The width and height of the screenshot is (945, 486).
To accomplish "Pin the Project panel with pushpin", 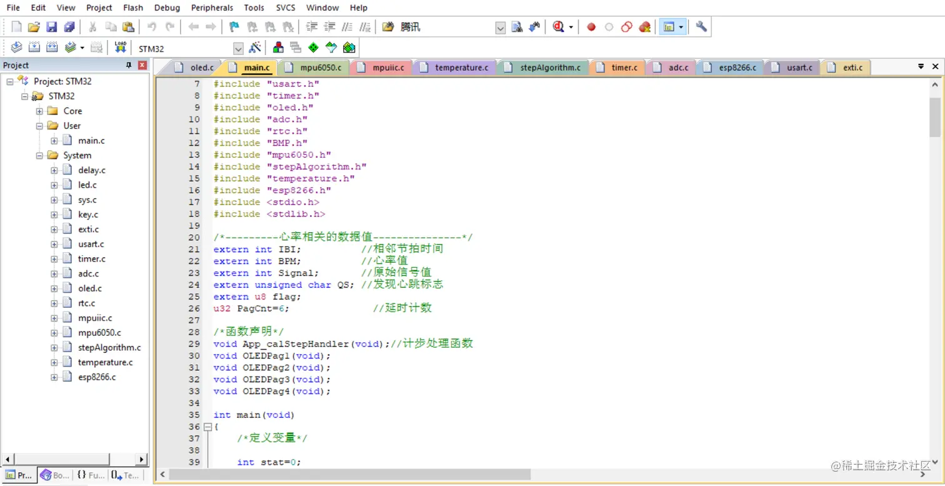I will pyautogui.click(x=129, y=65).
